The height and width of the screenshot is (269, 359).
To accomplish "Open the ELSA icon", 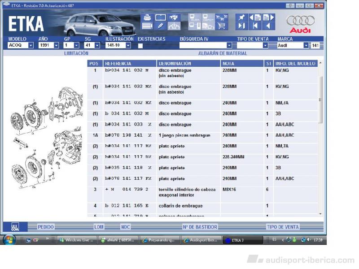I will click(x=194, y=17).
